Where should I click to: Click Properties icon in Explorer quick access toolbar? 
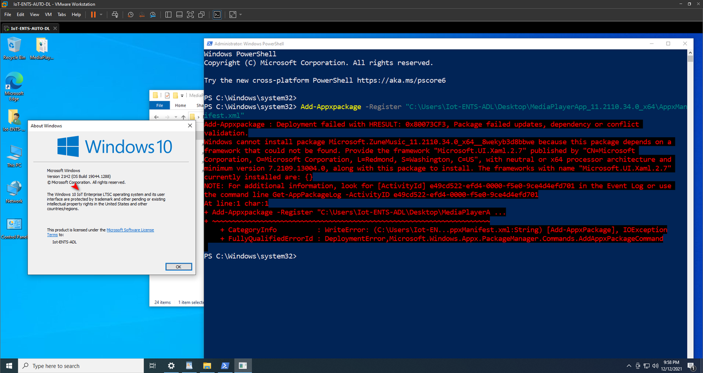[x=167, y=95]
